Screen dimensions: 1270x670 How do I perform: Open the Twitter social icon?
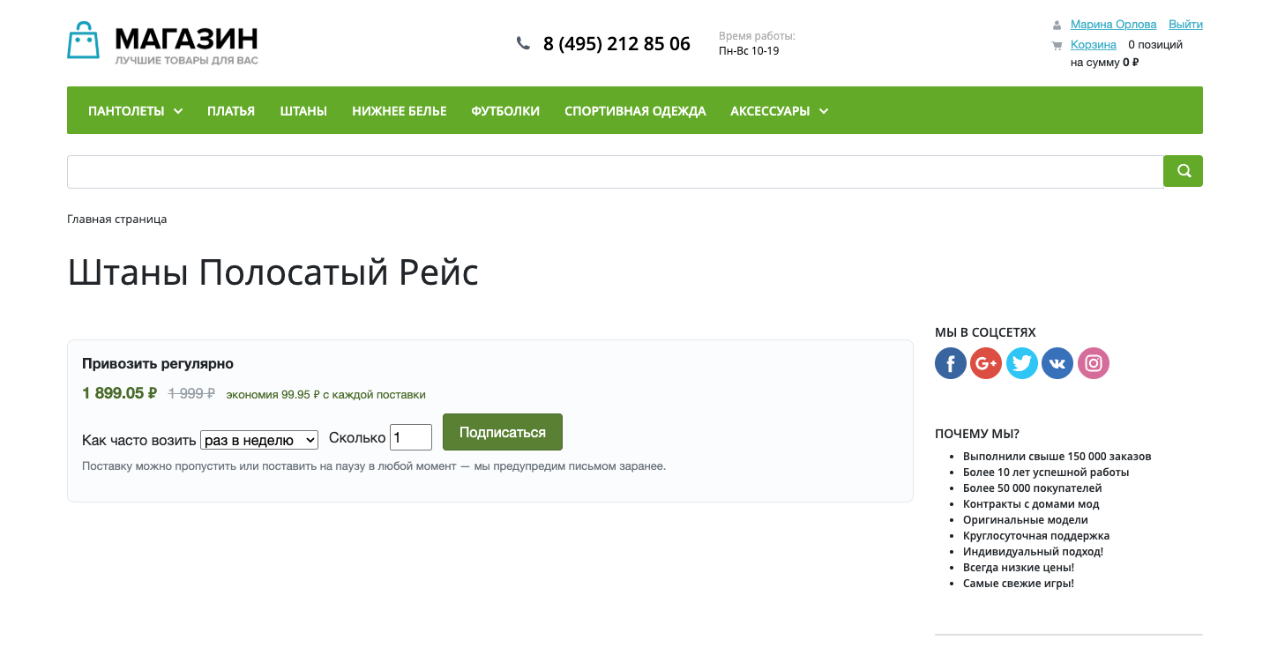pos(1022,363)
